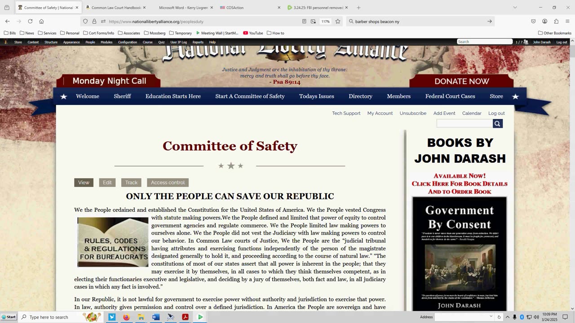Open Microsoft Word from the taskbar
Screen dimensions: 575x323
pyautogui.click(x=156, y=317)
